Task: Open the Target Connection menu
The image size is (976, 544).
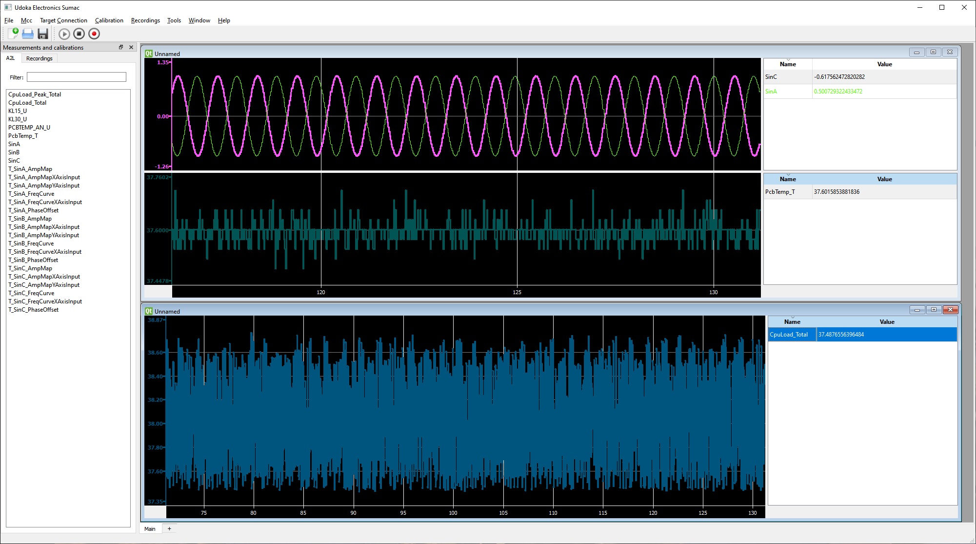Action: [64, 20]
